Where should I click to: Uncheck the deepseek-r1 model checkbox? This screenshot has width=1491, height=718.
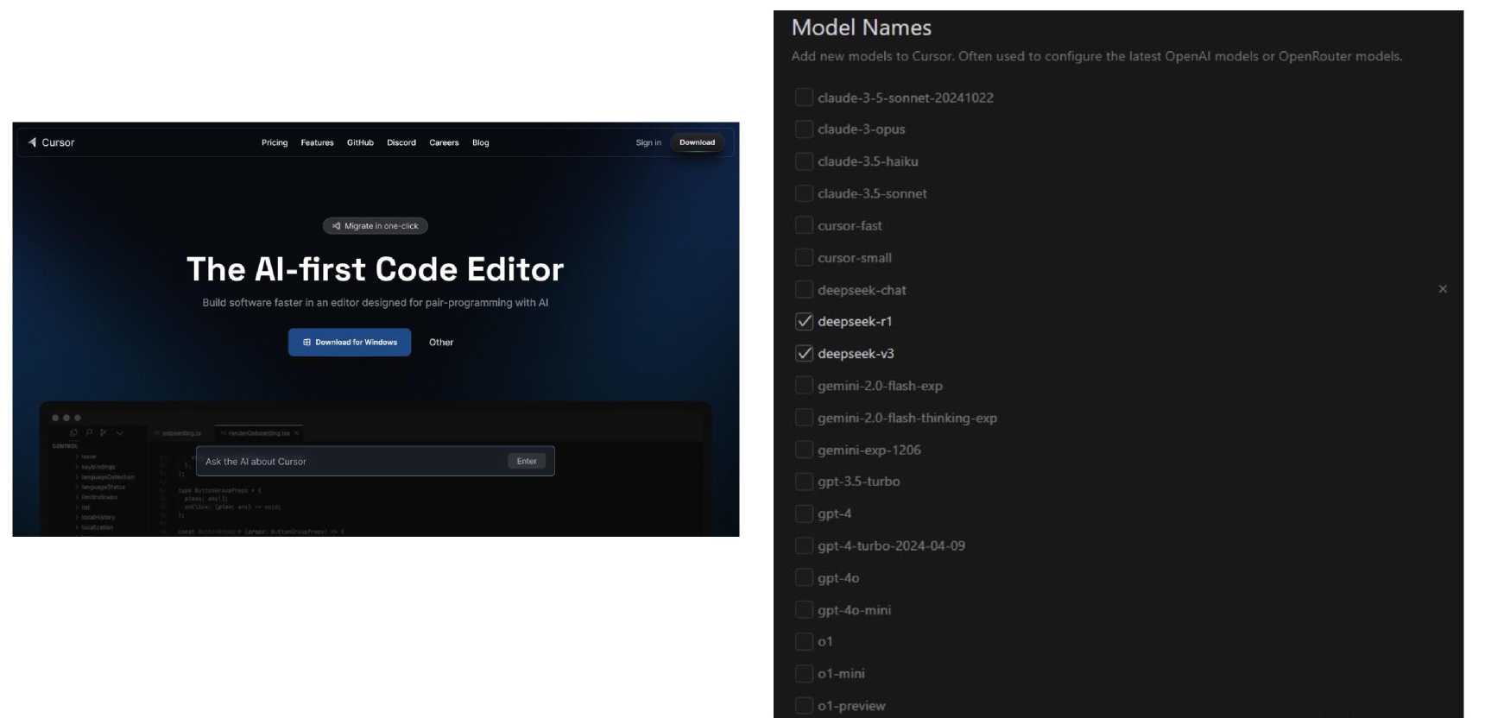(804, 322)
